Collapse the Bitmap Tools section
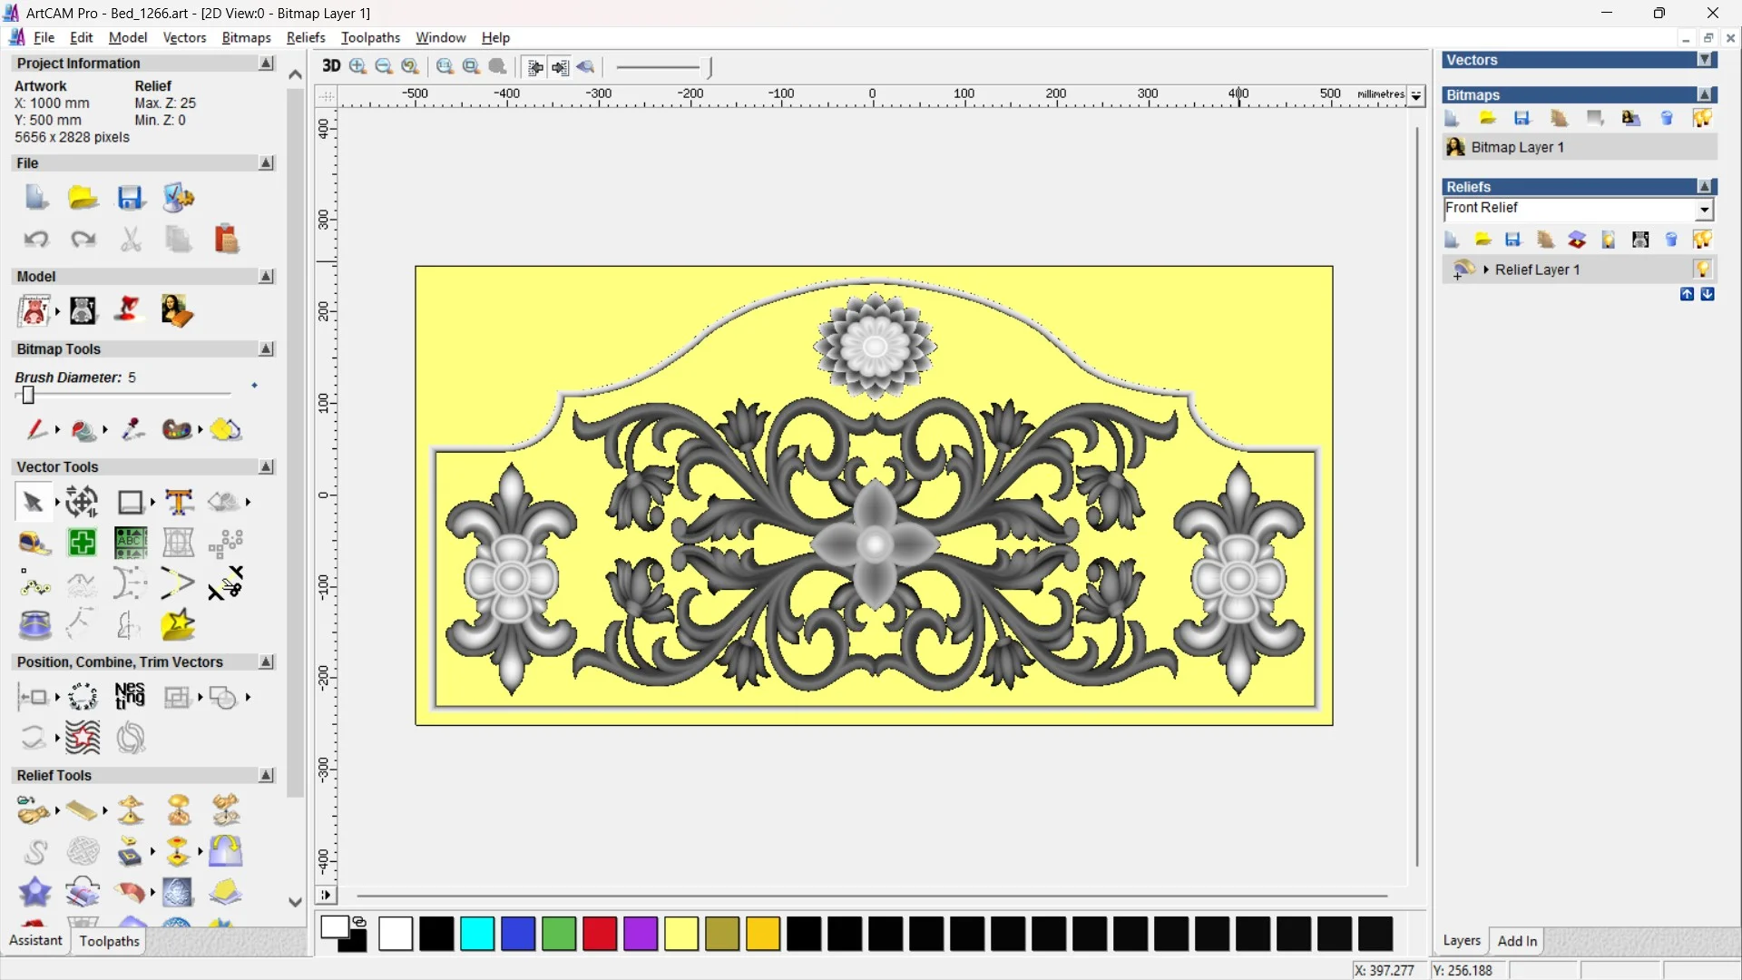 coord(267,349)
